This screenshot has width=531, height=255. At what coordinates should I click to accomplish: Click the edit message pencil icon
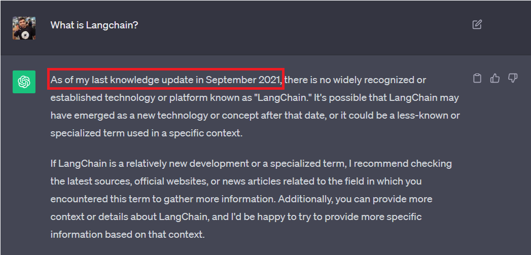[x=477, y=24]
